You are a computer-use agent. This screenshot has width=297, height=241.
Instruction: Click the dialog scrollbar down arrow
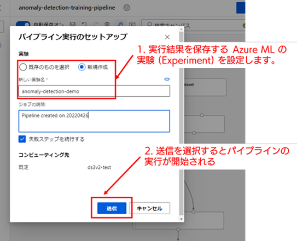(x=181, y=219)
